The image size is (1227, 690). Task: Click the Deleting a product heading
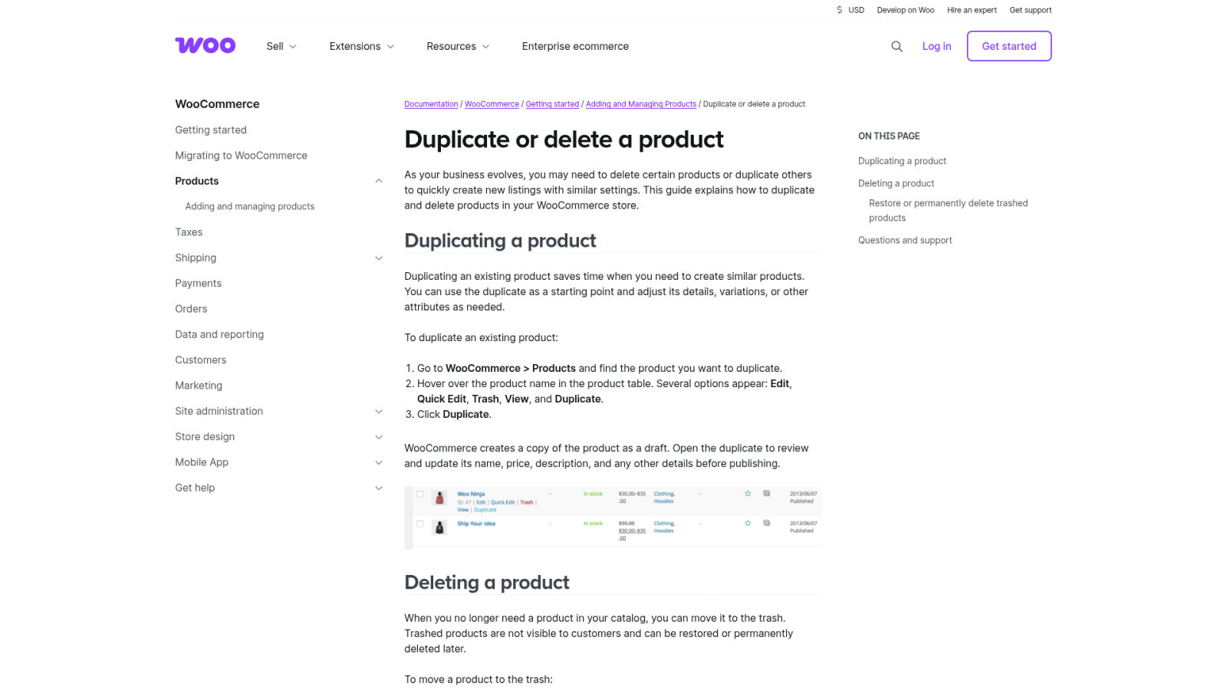tap(486, 583)
